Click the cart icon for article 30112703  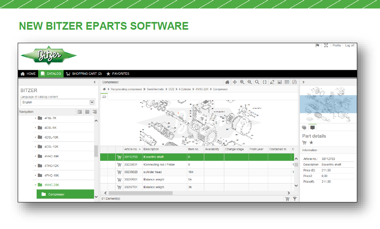119,157
